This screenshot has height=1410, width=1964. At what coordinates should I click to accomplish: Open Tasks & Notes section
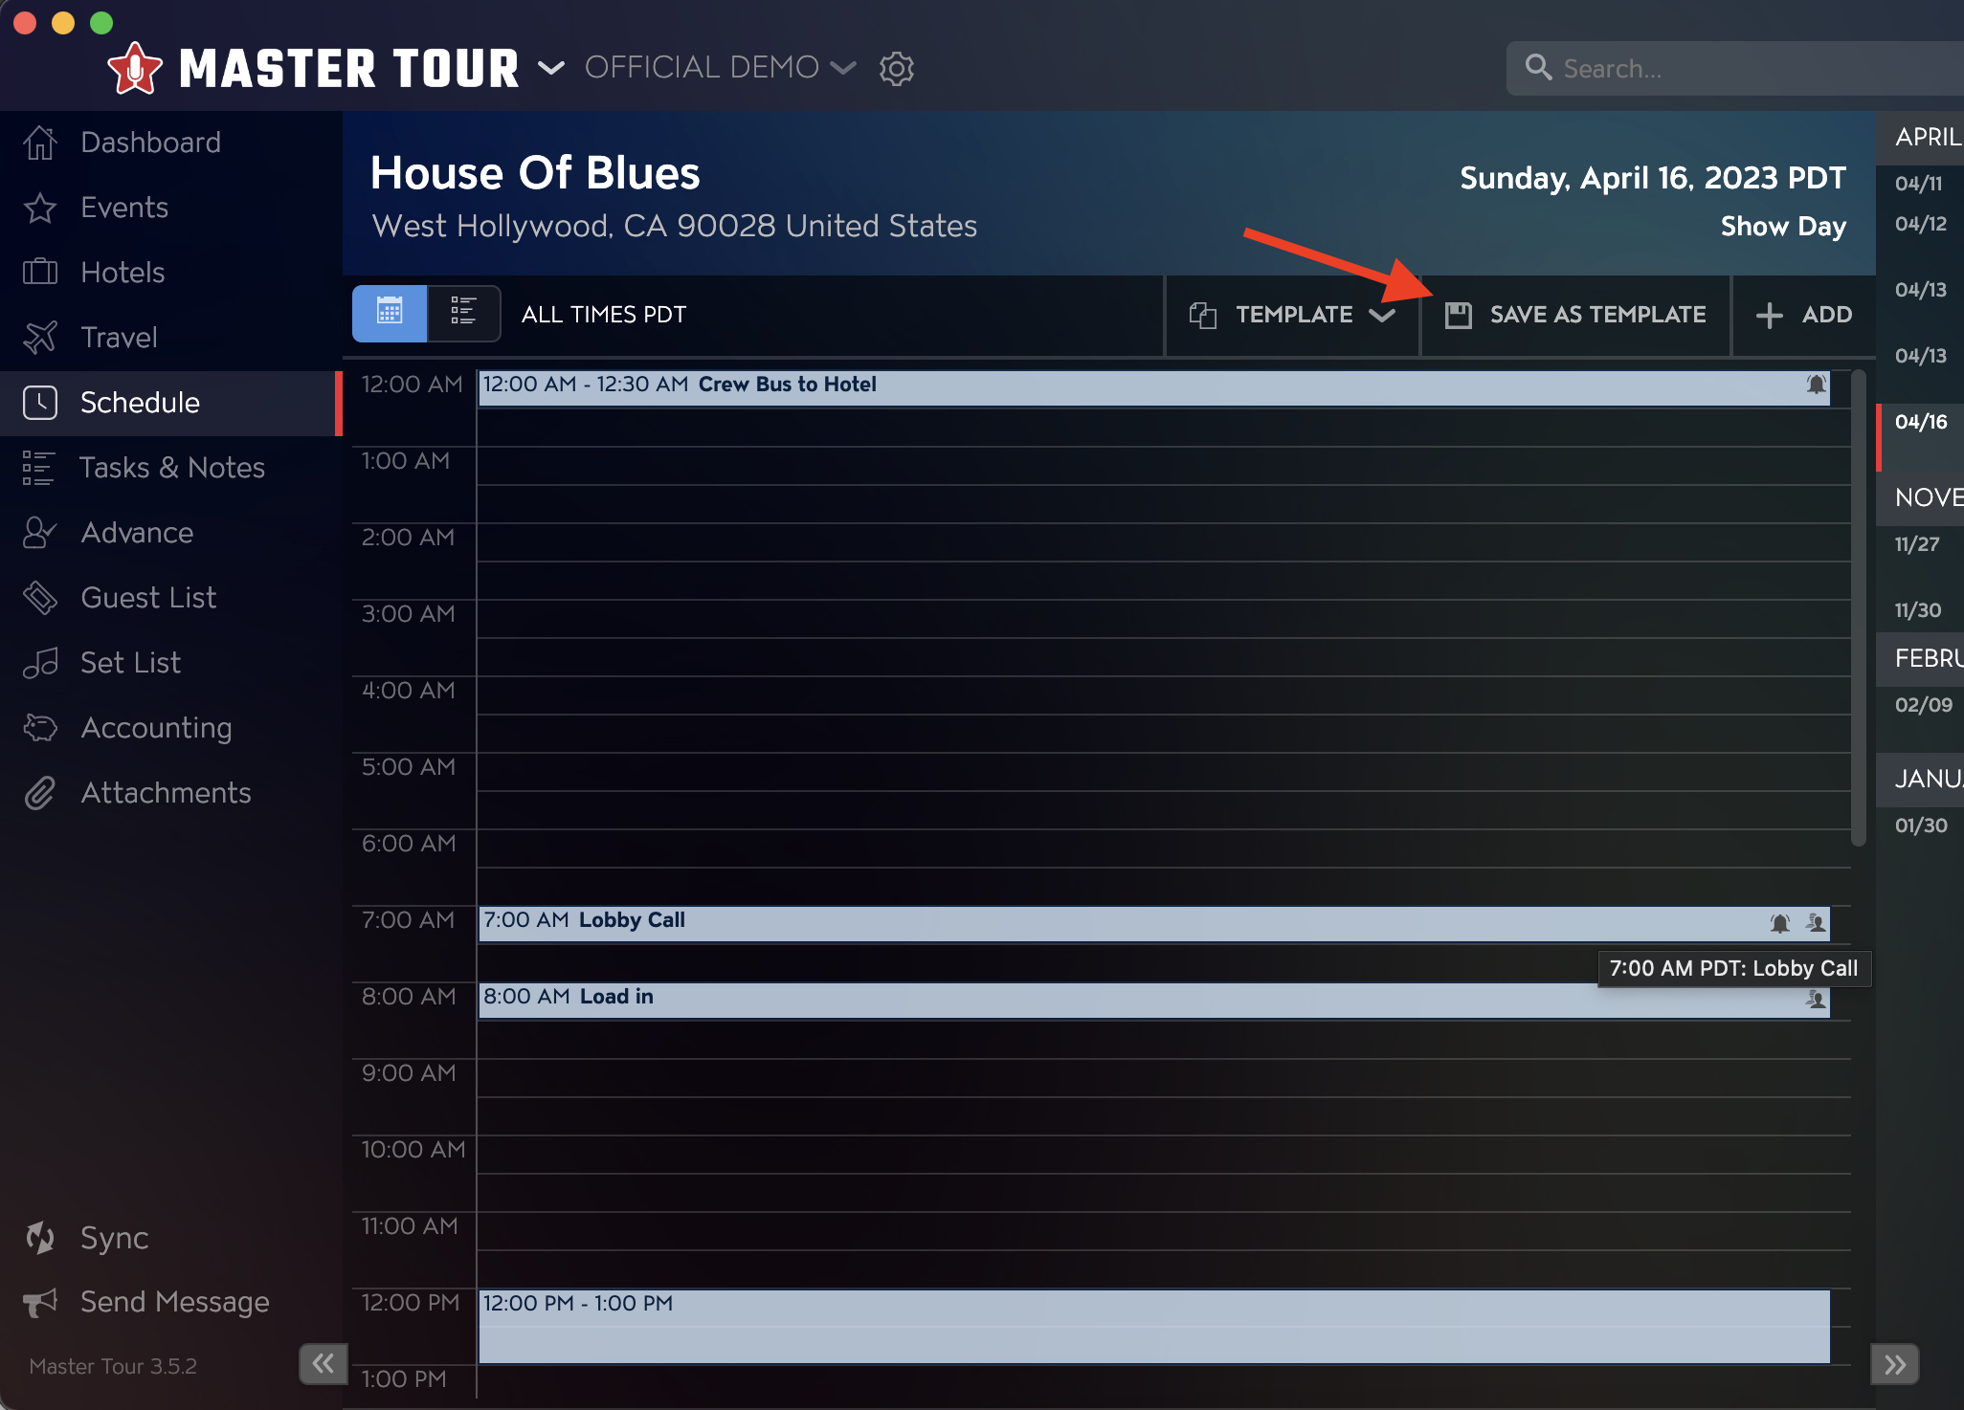point(170,468)
